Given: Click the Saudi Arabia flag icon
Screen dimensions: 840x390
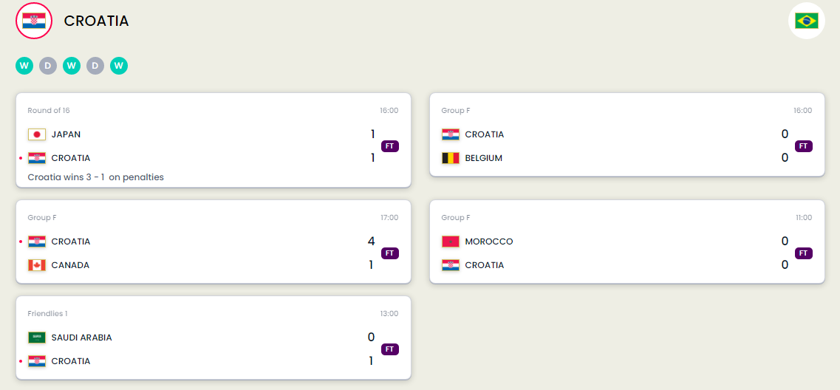Looking at the screenshot, I should [x=37, y=338].
